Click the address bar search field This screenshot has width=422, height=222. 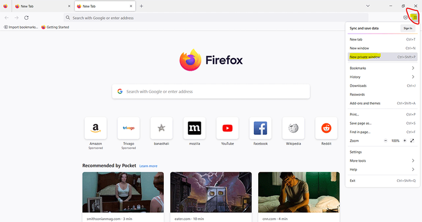216,18
